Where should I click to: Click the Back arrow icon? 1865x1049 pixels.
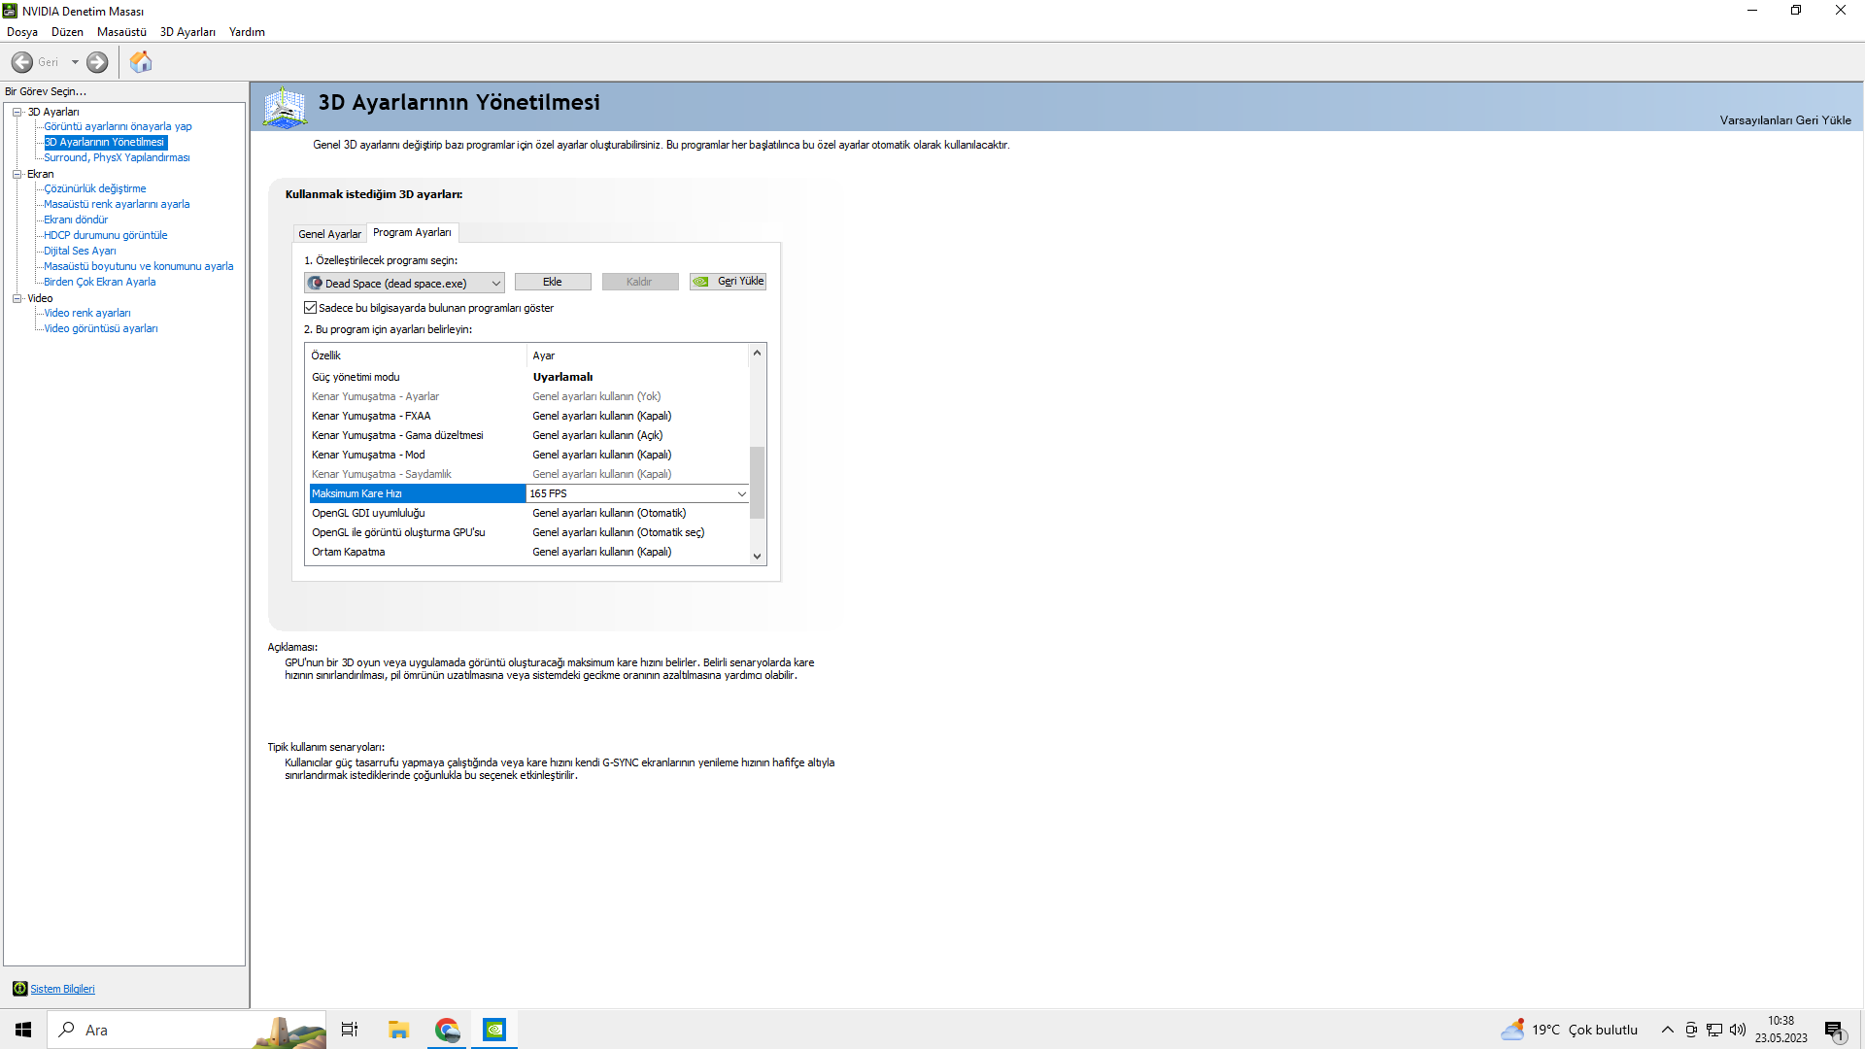[x=22, y=62]
